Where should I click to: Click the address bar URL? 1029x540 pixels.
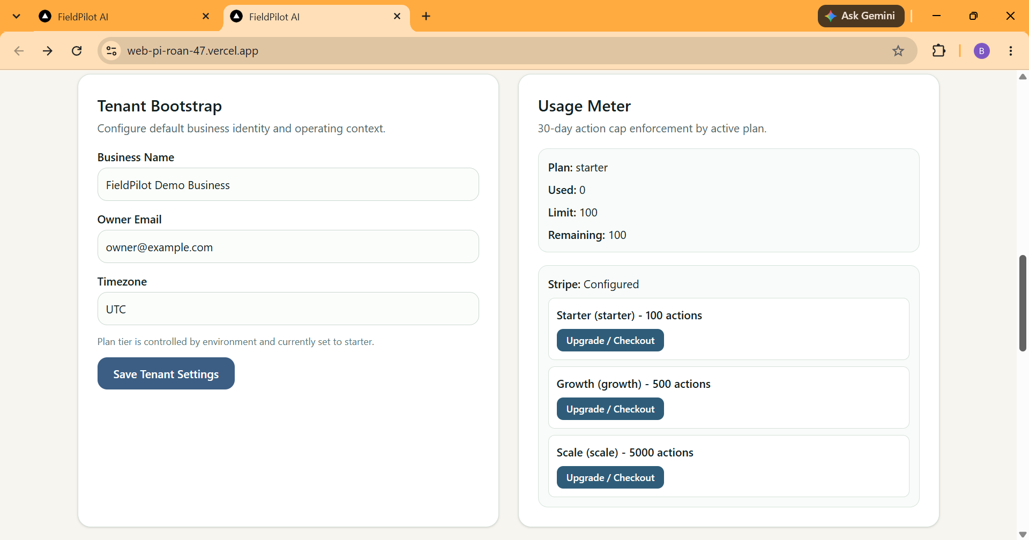click(192, 51)
